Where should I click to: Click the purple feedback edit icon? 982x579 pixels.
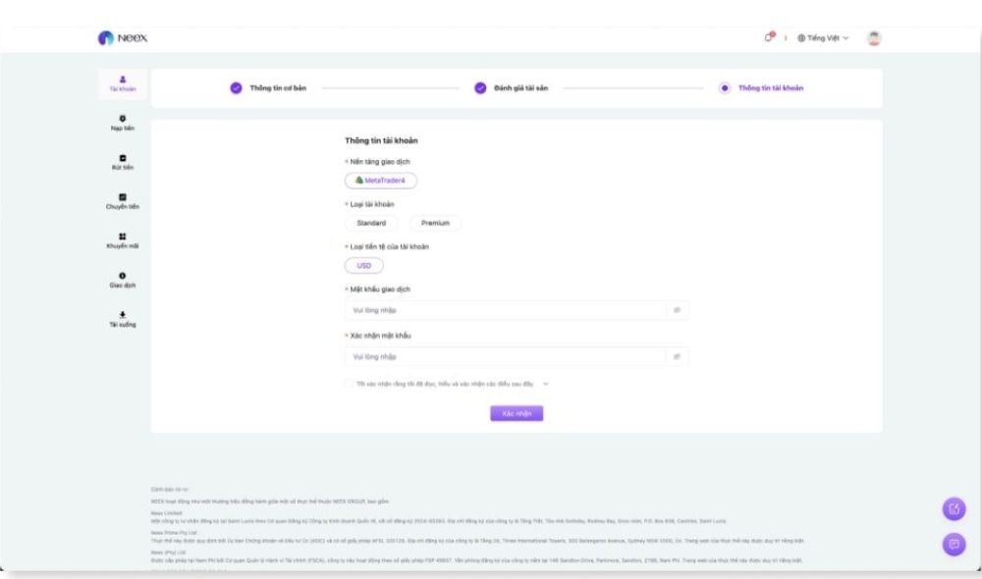point(953,508)
